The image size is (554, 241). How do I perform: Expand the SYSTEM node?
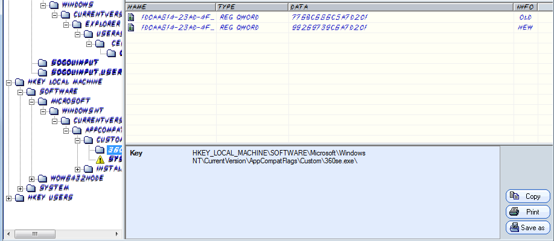20,189
